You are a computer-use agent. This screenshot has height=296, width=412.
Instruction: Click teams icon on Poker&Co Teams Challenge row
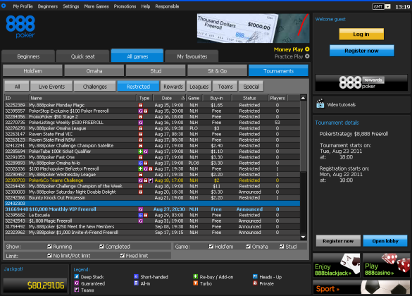pyautogui.click(x=151, y=180)
